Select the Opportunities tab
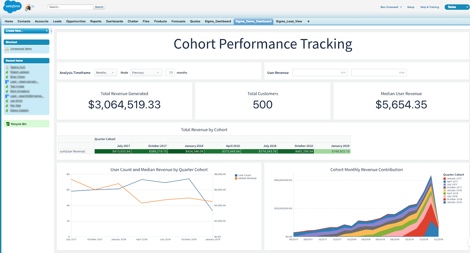Viewport: 470px width, 253px height. click(x=76, y=21)
